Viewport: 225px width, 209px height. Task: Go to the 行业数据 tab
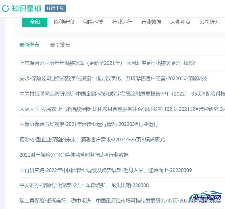coord(151,22)
